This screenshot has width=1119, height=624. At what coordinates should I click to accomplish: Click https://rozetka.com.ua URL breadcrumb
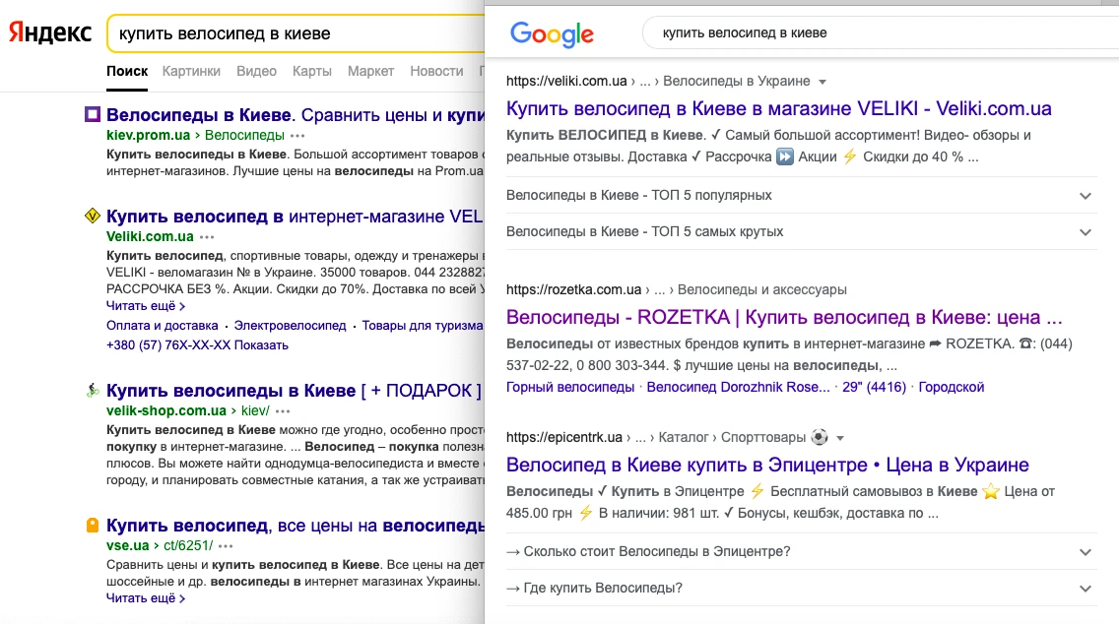tap(573, 289)
